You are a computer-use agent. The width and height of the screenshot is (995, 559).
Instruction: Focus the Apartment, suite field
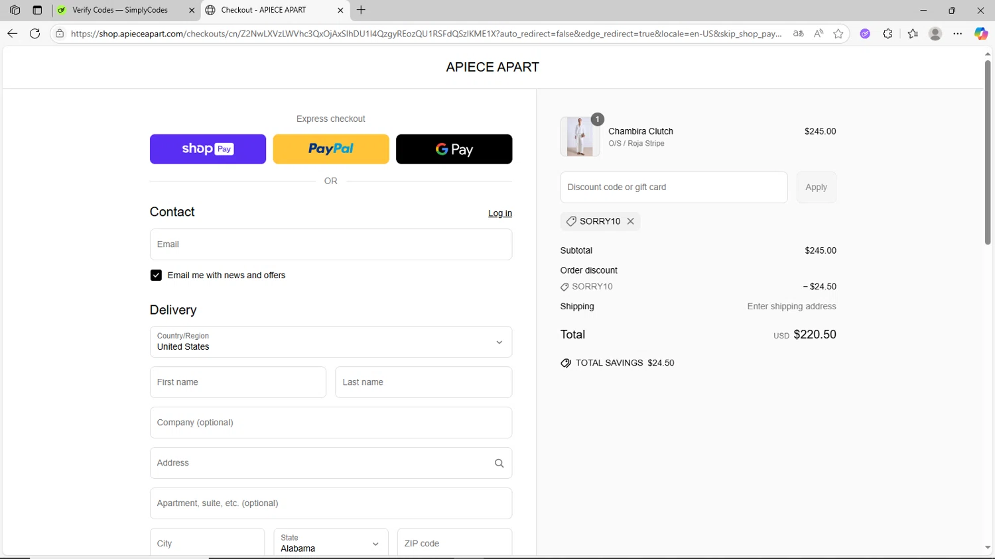coord(331,503)
